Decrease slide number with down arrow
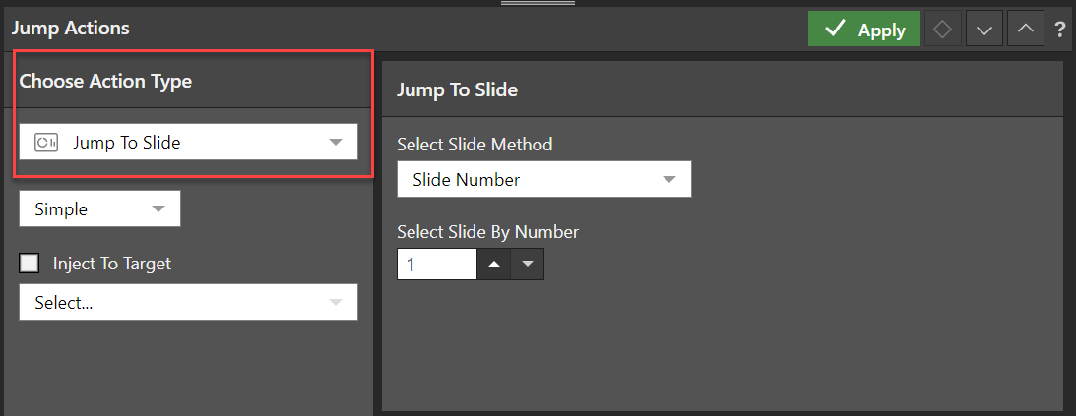1076x416 pixels. coord(527,264)
